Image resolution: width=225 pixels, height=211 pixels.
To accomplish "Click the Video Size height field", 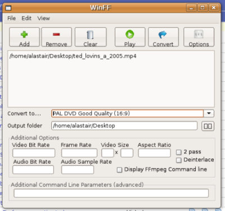I will [x=127, y=153].
